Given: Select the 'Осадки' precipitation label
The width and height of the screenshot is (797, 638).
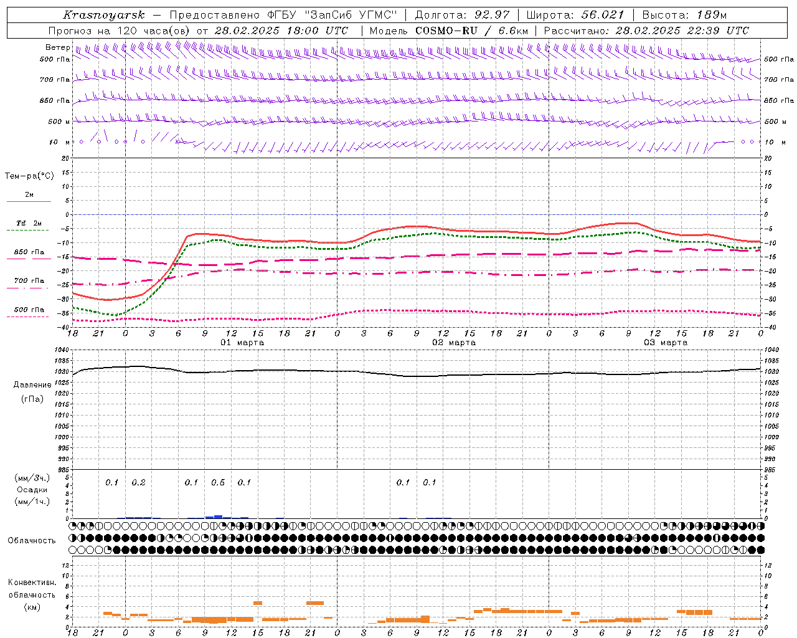Looking at the screenshot, I should (x=32, y=490).
